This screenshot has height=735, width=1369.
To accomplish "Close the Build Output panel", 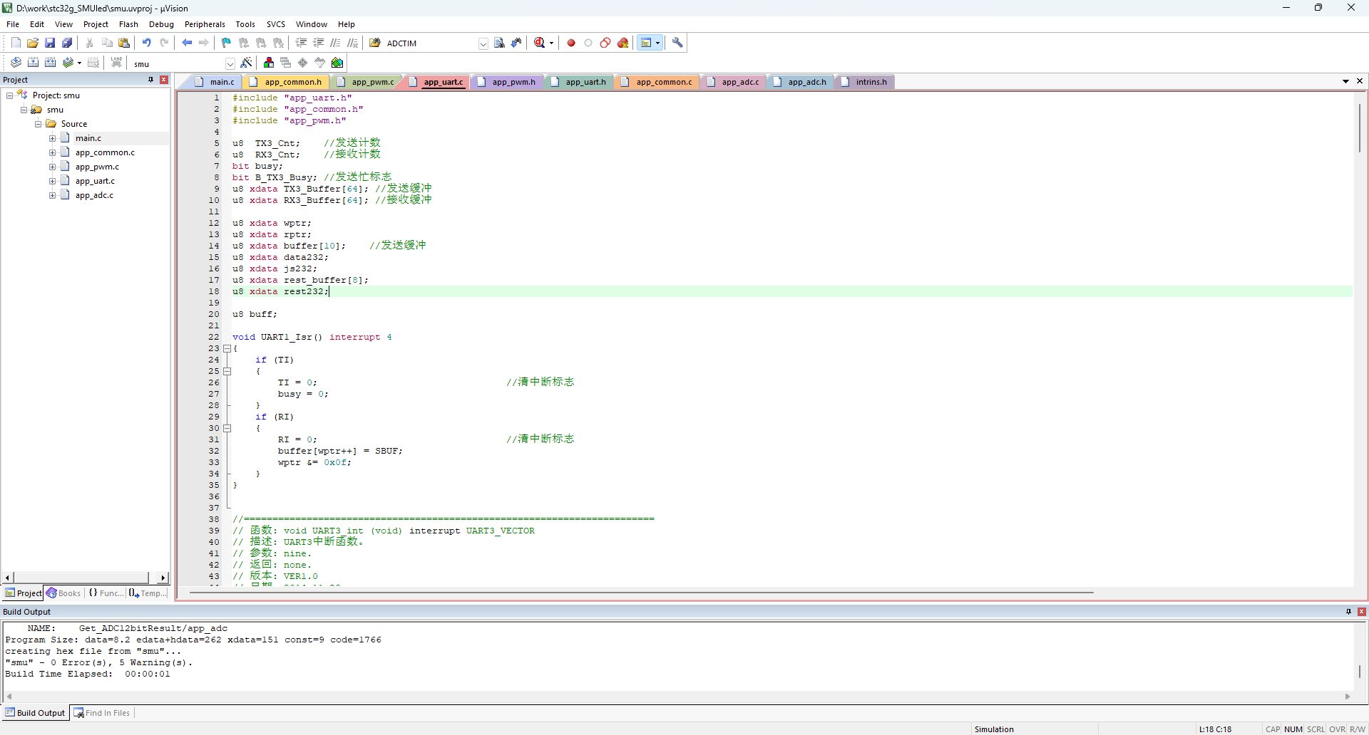I will (1361, 612).
